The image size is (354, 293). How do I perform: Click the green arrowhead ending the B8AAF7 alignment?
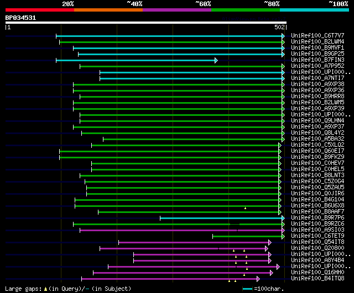[x=280, y=212]
